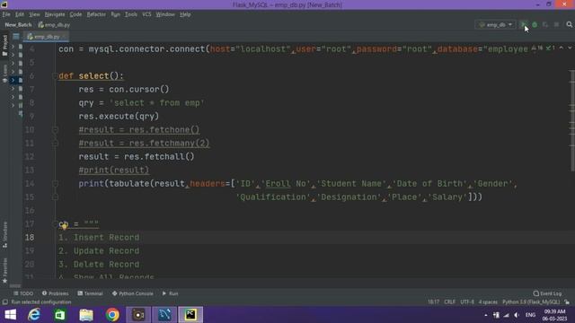The width and height of the screenshot is (575, 323).
Task: Click the lock read-only status icon
Action: pos(567,302)
